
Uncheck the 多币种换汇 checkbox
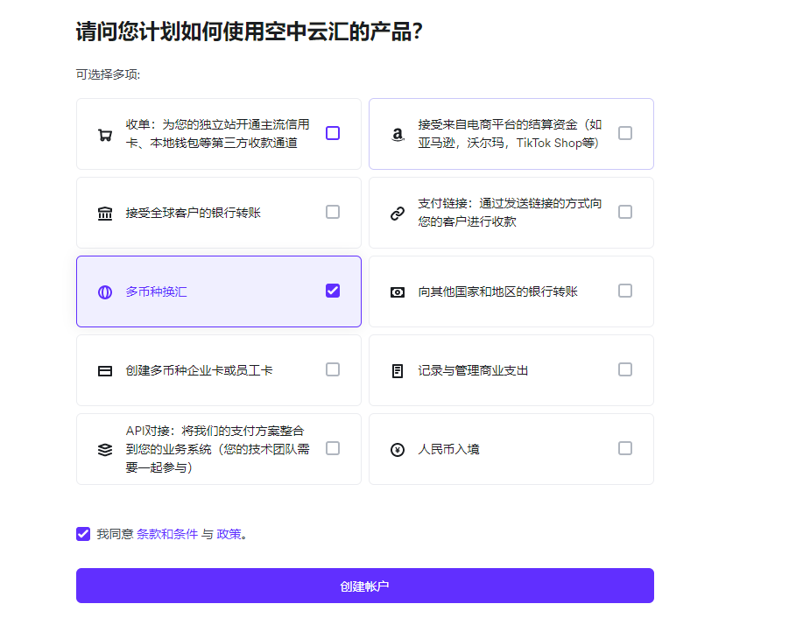click(x=333, y=291)
